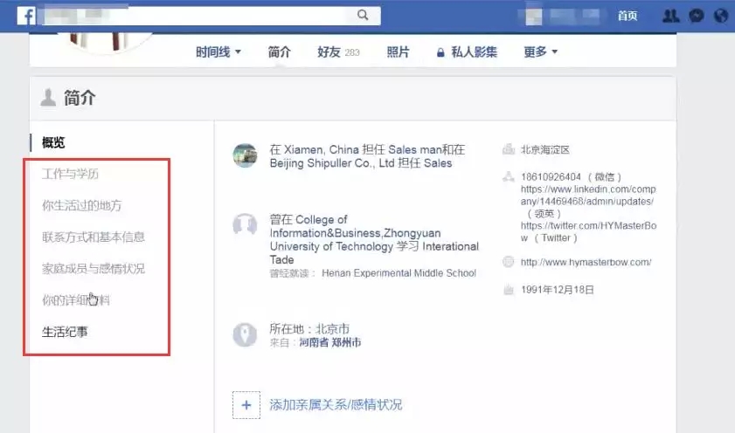The image size is (735, 433).
Task: Select 你生活过的地方 in the sidebar
Action: click(x=82, y=205)
